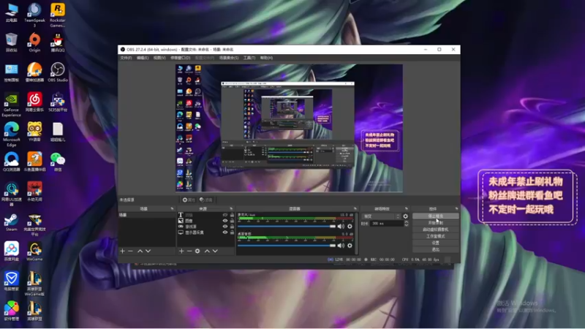This screenshot has height=329, width=585.
Task: Click the OBS preview canvas
Action: pos(289,129)
